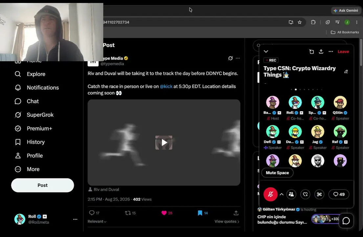Screen dimensions: 363x237
Task: Select speaker Defi avatar
Action: tap(273, 131)
